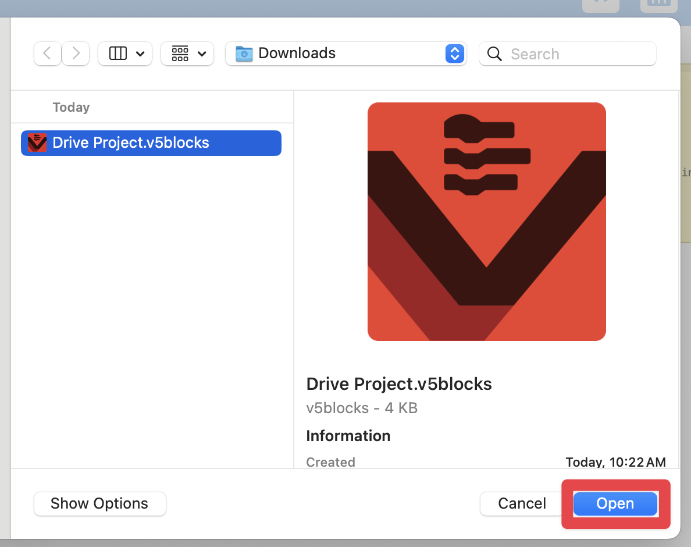Click the column view layout icon

[x=117, y=53]
